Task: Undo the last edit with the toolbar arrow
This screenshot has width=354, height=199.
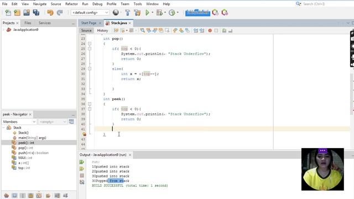Action: (50, 13)
